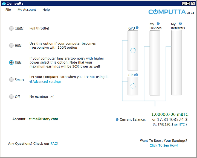Click the My Referrals help icon

tap(180, 24)
